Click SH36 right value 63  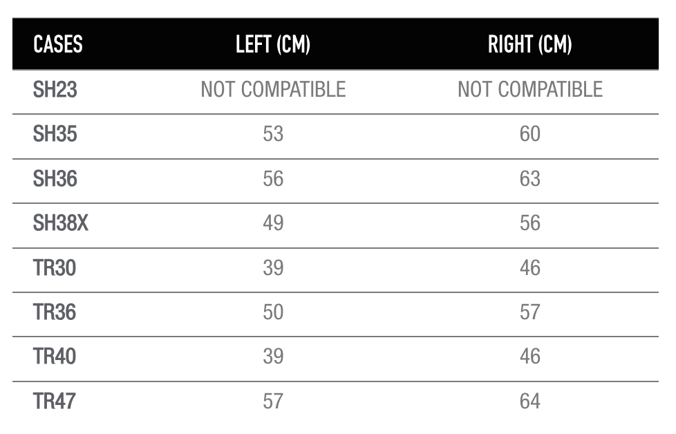(x=530, y=179)
